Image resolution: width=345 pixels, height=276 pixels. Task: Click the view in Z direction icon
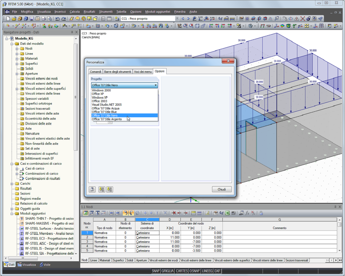coord(223,26)
